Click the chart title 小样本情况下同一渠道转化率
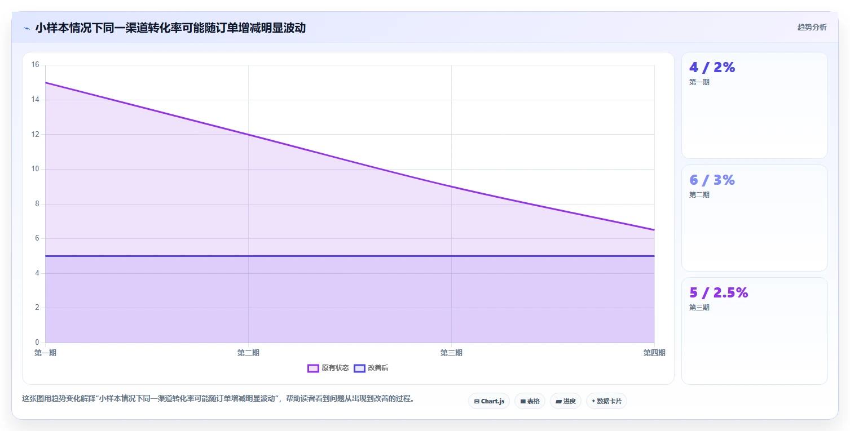 point(170,28)
